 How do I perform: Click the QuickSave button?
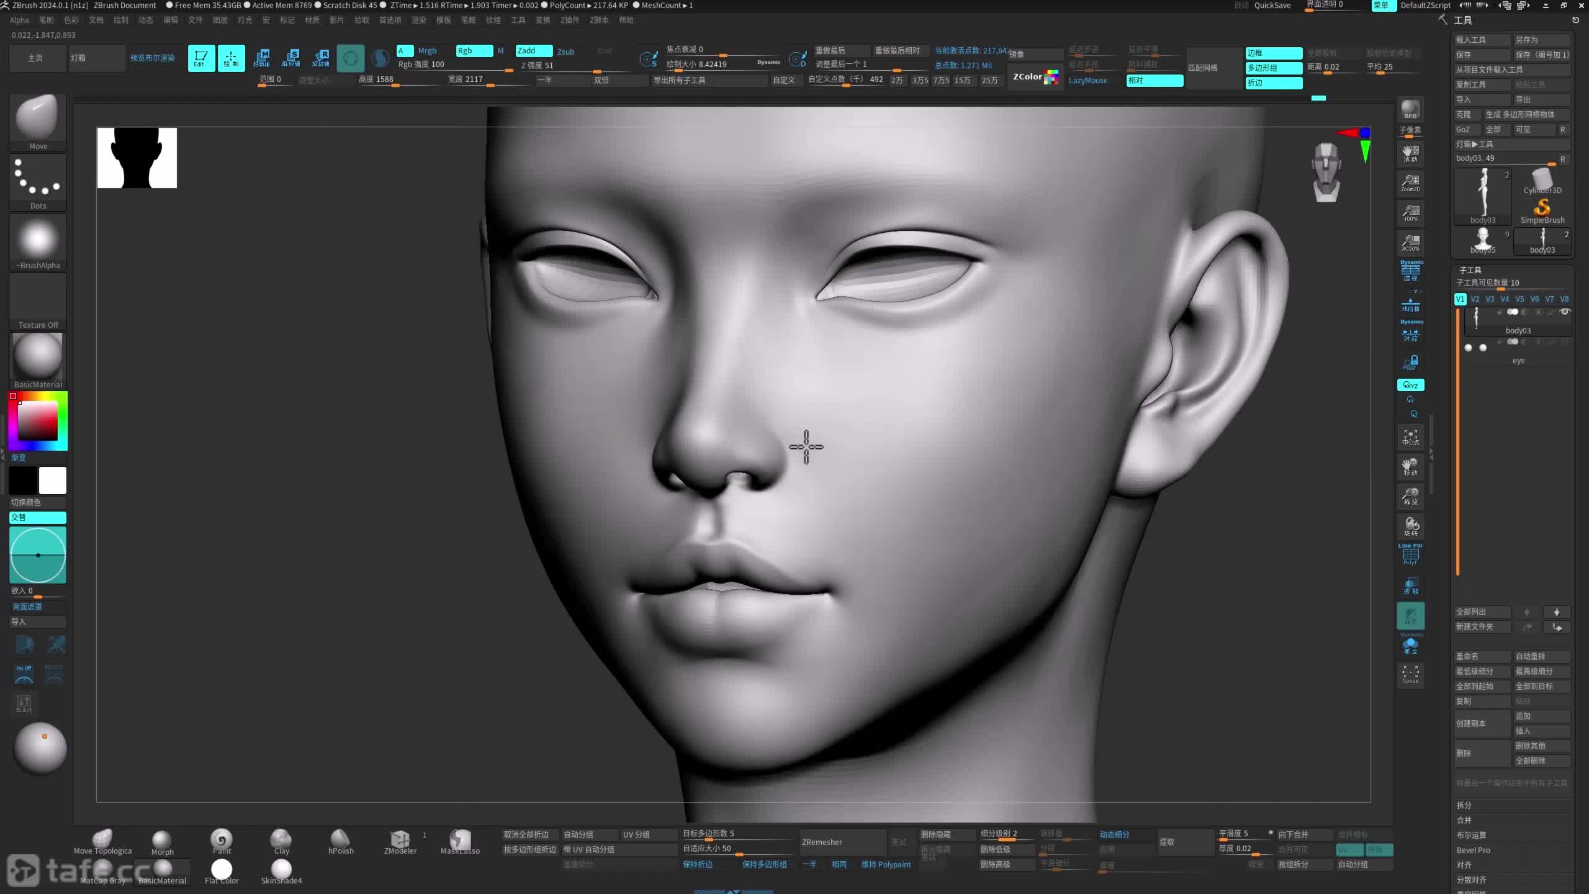click(1272, 5)
